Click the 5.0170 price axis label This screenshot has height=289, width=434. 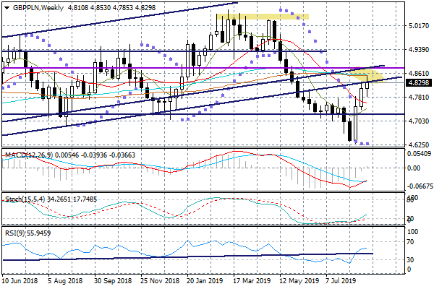(419, 26)
